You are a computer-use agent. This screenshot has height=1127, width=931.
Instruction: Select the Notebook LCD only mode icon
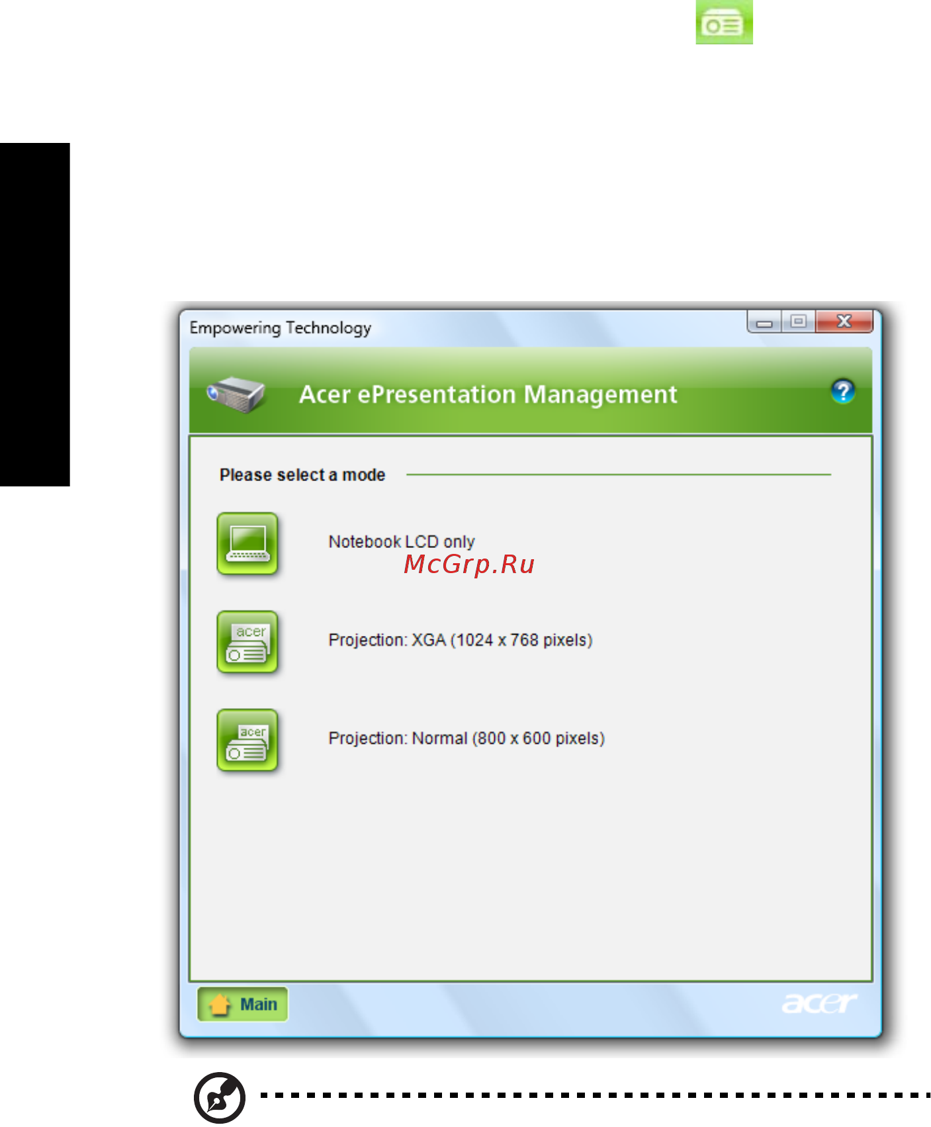coord(247,544)
